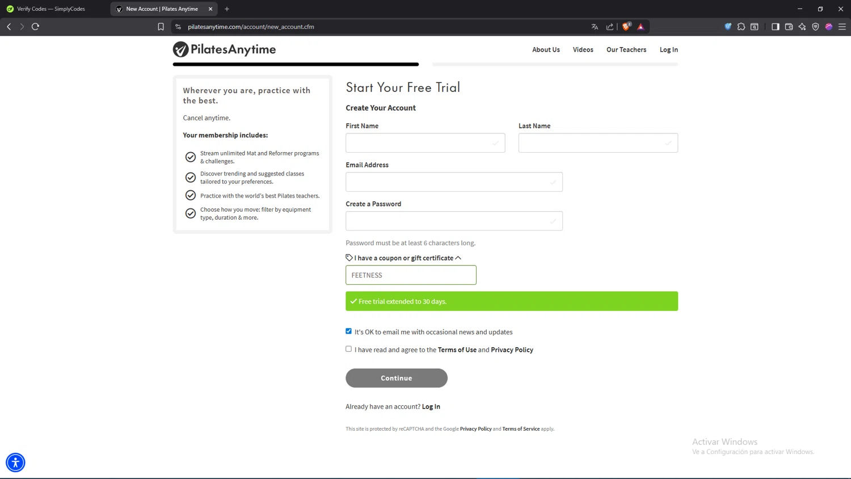
Task: Click the 'Start Your Free Trial' heading
Action: 403,87
